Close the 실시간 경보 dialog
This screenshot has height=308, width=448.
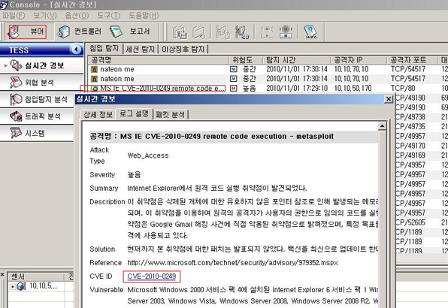tap(389, 99)
